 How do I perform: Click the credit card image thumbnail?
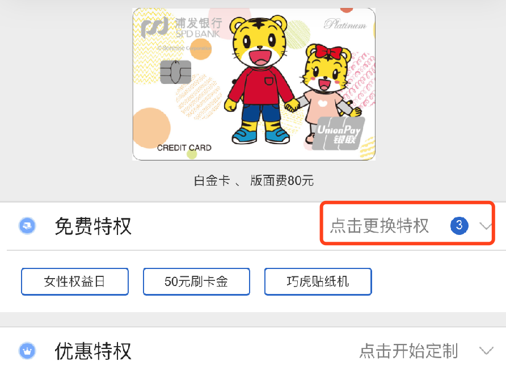click(254, 84)
